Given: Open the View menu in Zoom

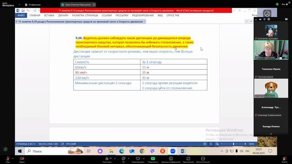Looking at the screenshot, I should 285,4.
